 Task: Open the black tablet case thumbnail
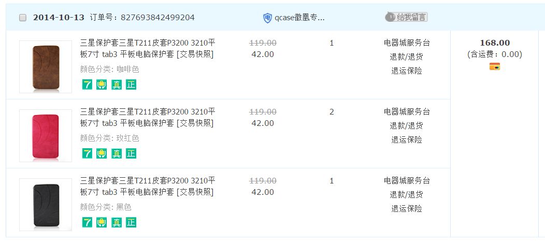[46, 204]
